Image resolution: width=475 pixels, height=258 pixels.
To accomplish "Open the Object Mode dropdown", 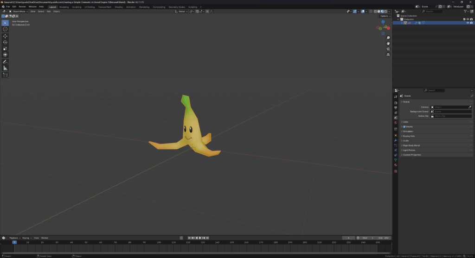I will pos(19,11).
